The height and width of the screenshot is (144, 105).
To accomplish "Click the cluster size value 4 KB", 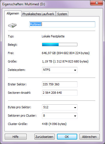I will 54,124.
